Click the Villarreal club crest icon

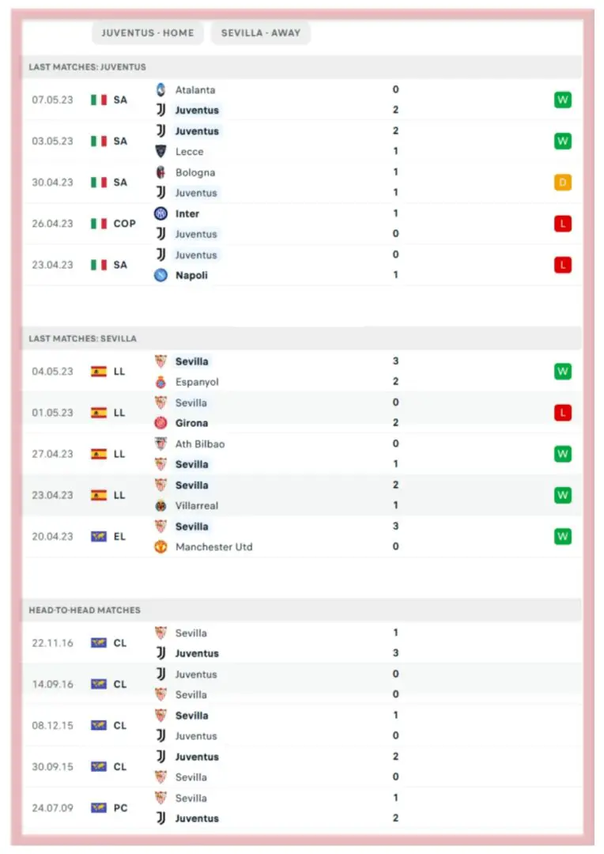pos(160,505)
